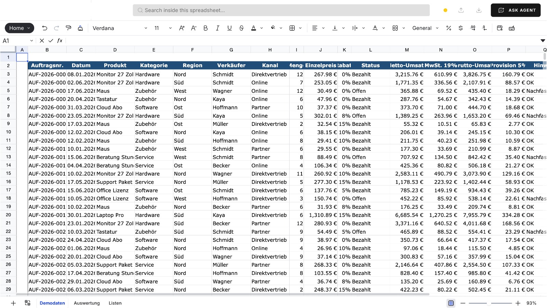
Task: Clear formatting with the eraser icon
Action: (x=80, y=28)
